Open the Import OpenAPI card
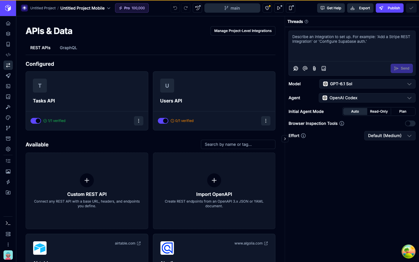Screen dimensions: 419x262 coord(214,191)
